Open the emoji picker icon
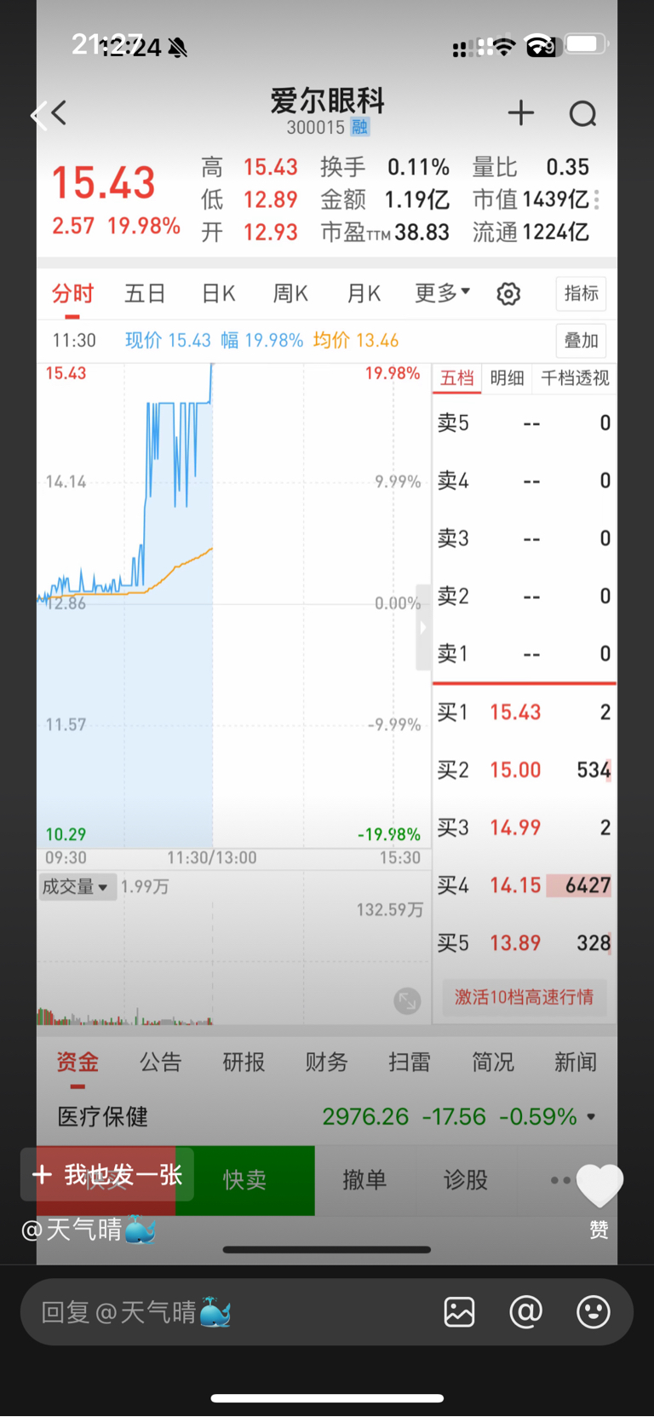This screenshot has width=654, height=1417. point(593,1311)
